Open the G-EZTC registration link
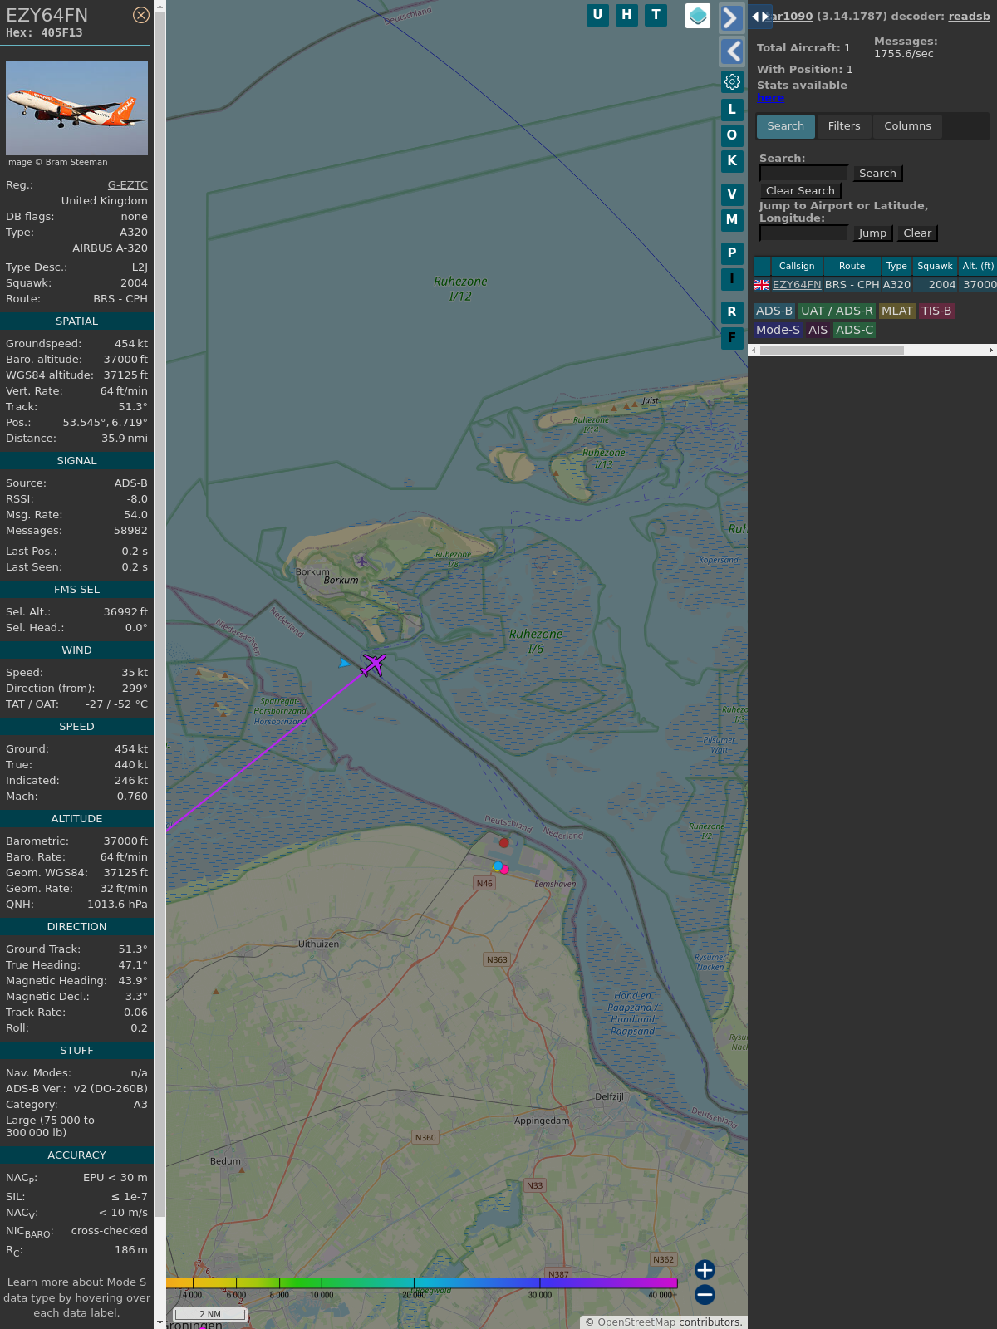The width and height of the screenshot is (997, 1329). (128, 185)
